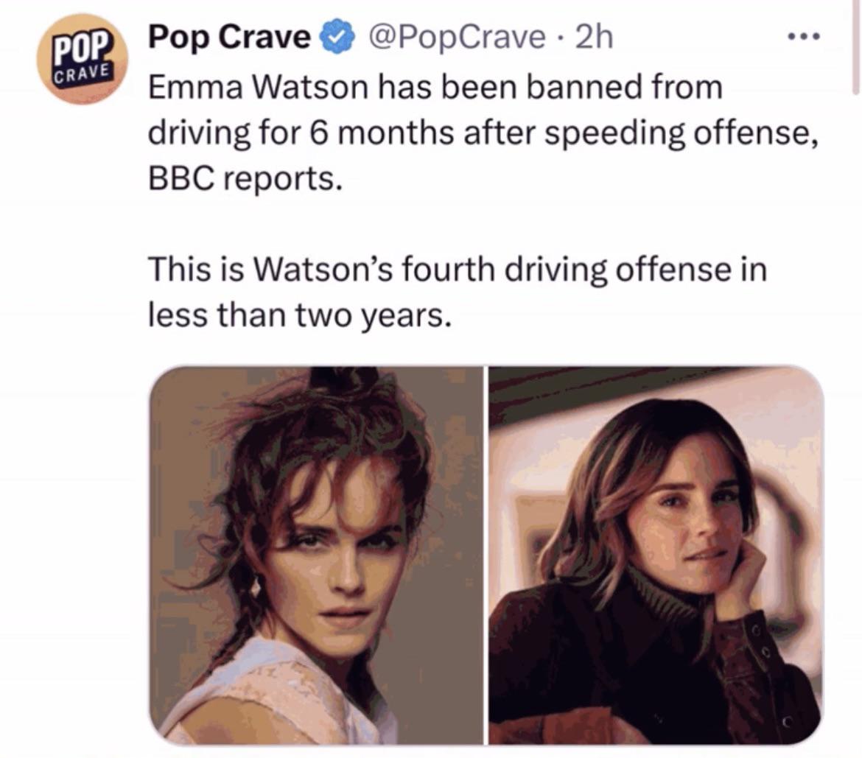Open the Pop Crave profile avatar
The height and width of the screenshot is (758, 862).
83,59
